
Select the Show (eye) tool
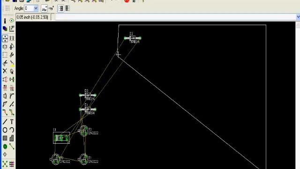point(12,21)
